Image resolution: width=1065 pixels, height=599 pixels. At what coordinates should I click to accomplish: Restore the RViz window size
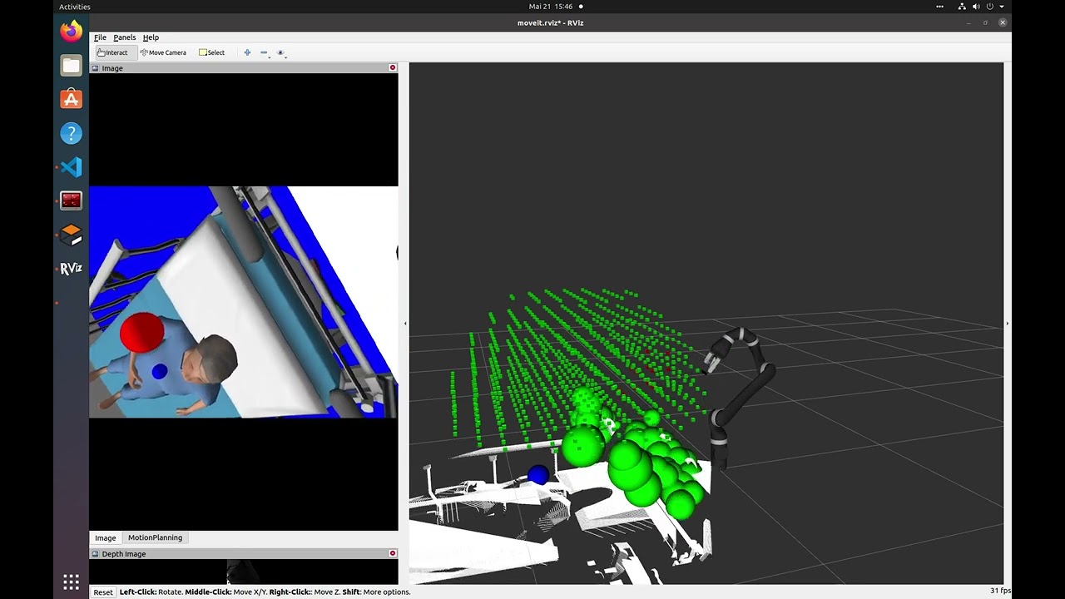(986, 22)
